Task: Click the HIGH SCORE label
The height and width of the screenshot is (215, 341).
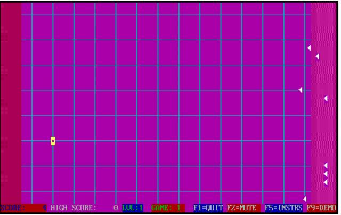Action: (74, 208)
